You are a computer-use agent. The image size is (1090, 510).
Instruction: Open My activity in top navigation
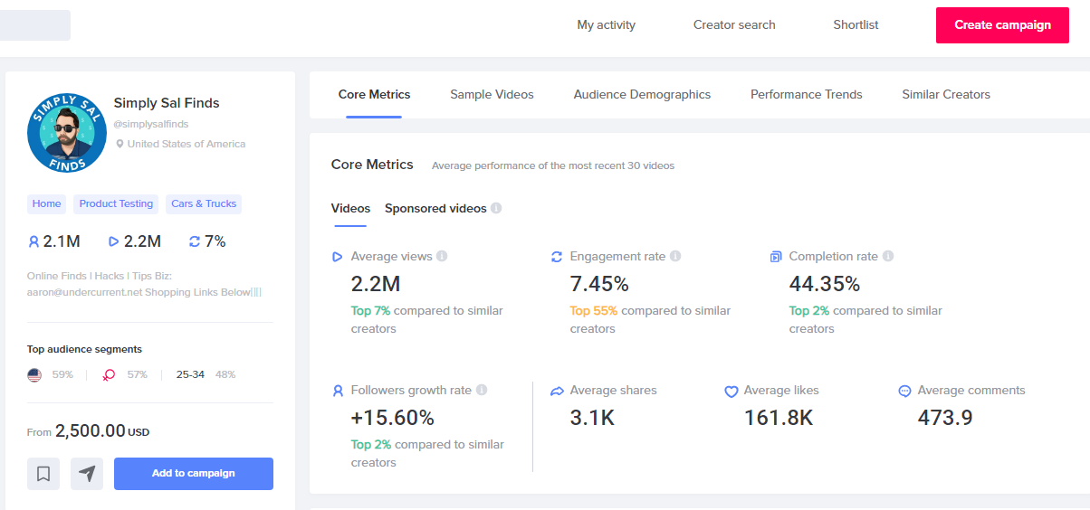606,25
